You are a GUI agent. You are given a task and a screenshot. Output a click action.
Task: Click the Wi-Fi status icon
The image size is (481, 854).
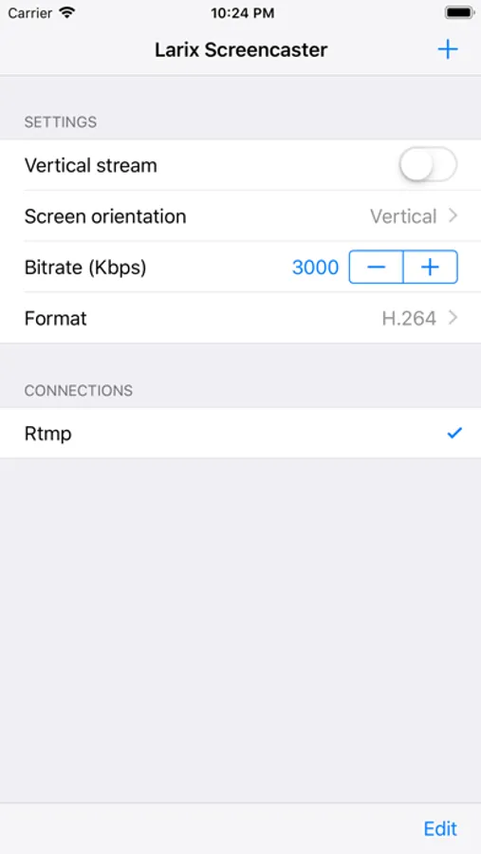[67, 13]
